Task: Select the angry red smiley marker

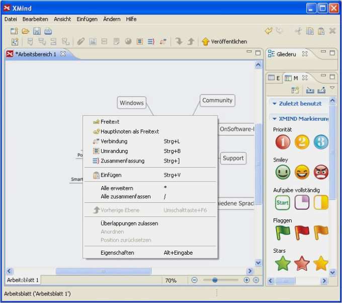Action: coord(321,172)
